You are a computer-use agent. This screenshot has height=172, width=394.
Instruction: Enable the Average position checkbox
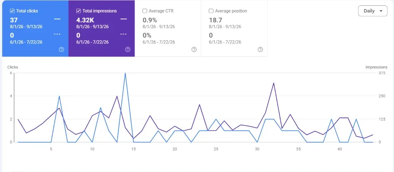point(211,11)
